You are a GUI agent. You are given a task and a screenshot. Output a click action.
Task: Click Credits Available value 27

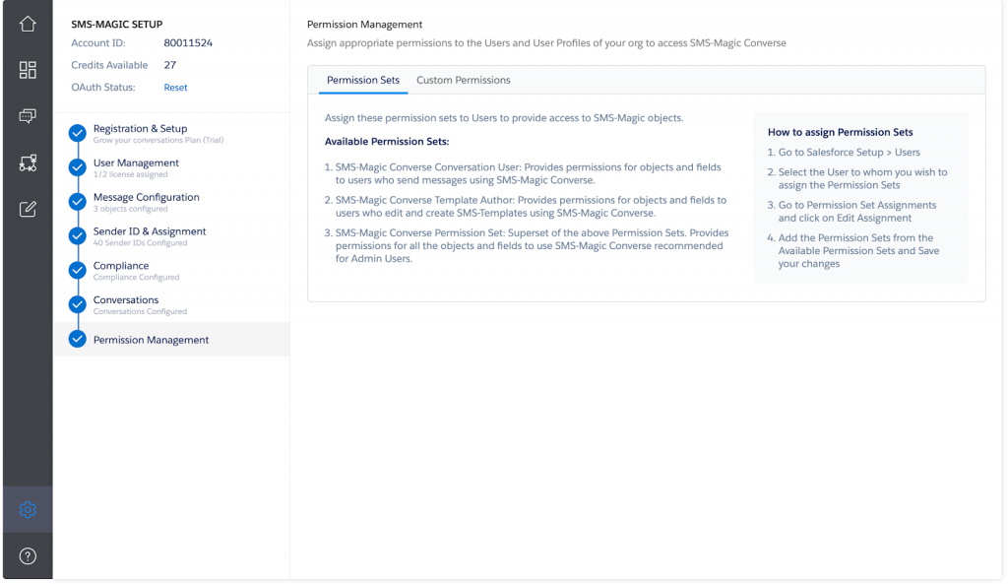(x=169, y=65)
